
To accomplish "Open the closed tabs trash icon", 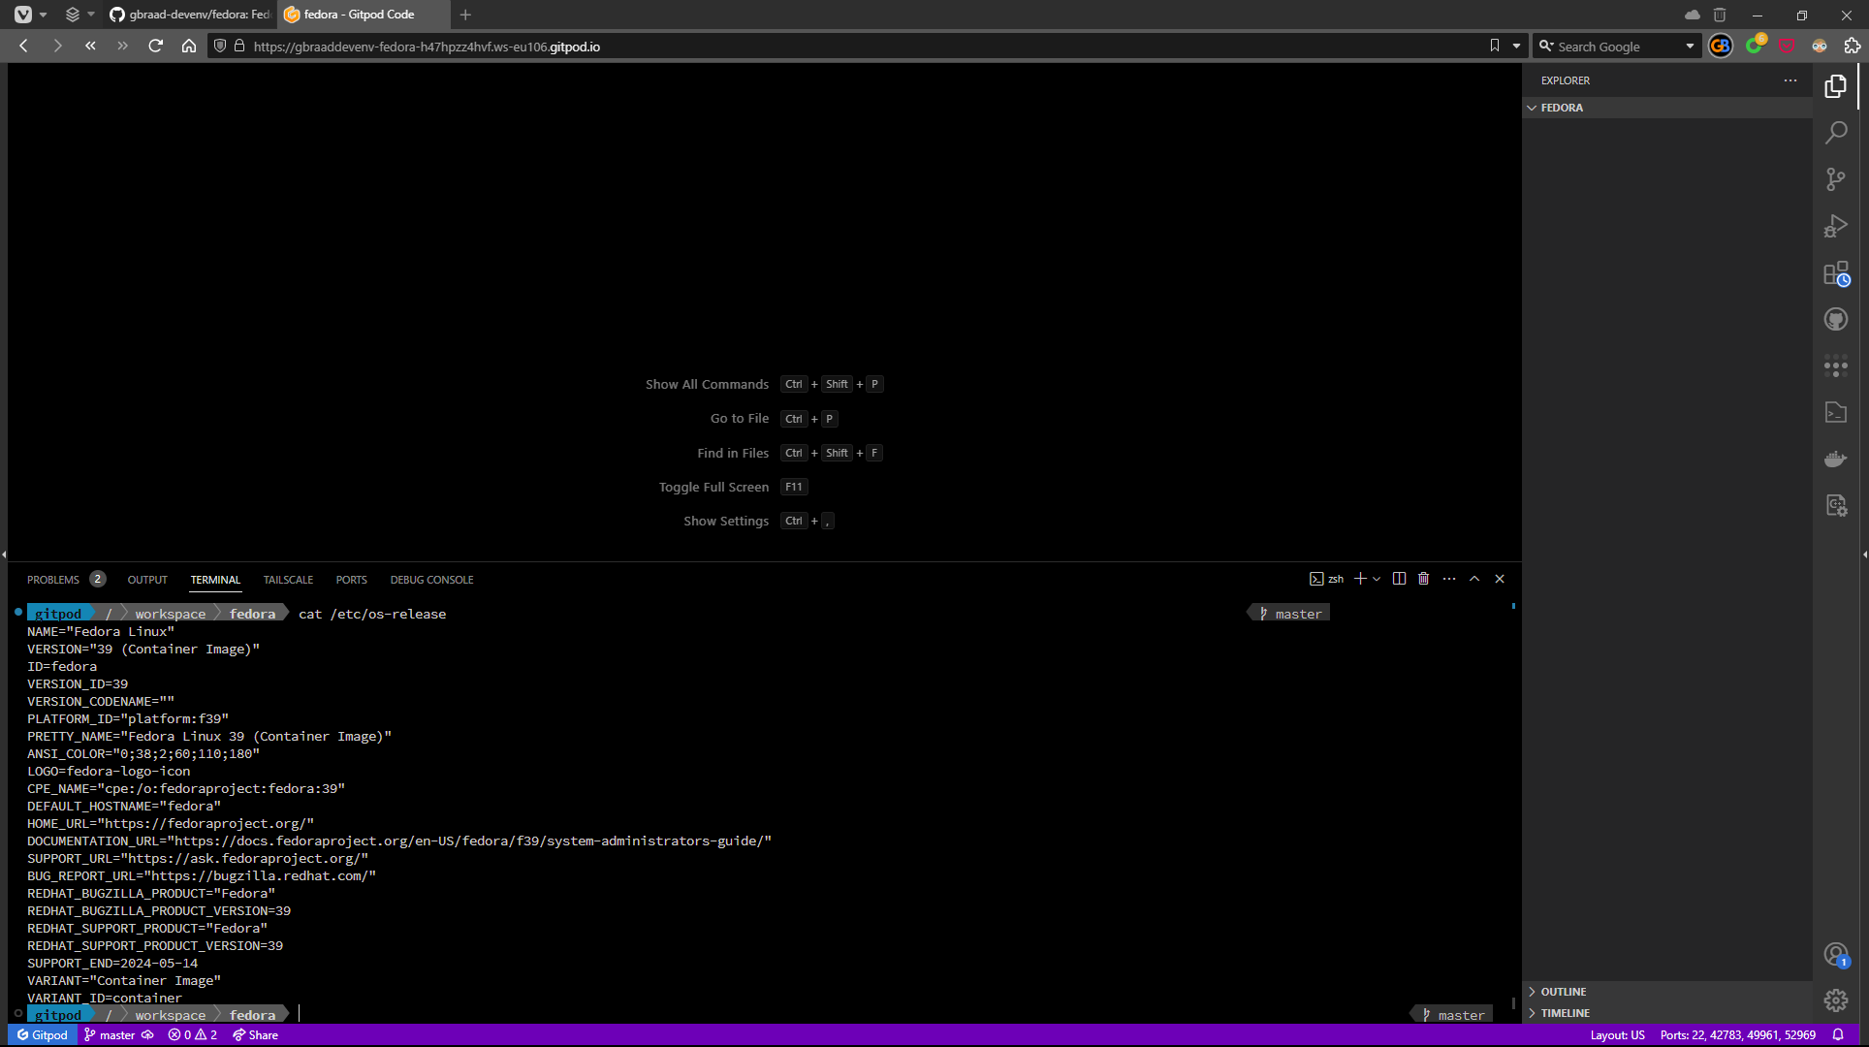I will coord(1720,15).
